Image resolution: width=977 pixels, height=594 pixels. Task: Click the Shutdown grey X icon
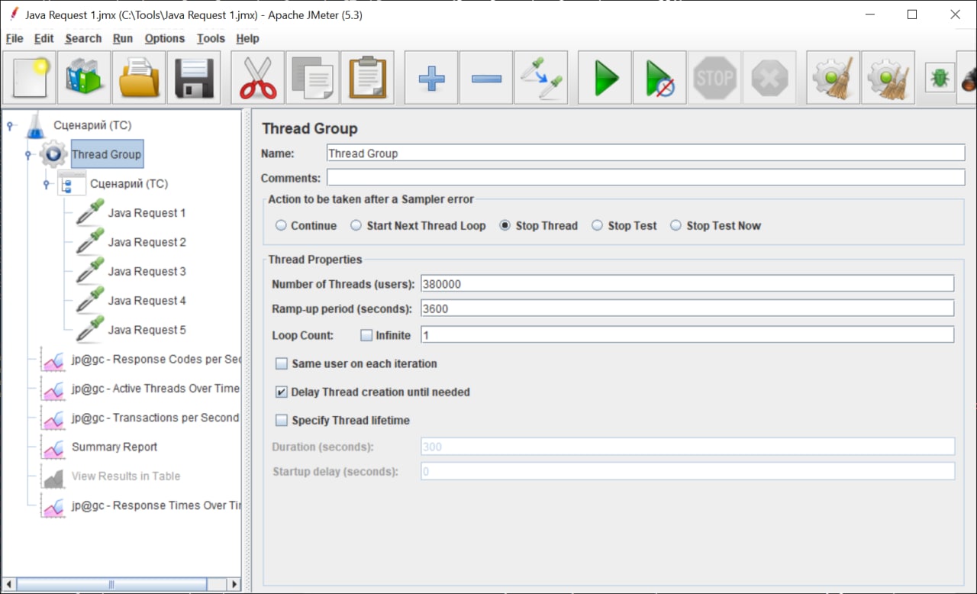[769, 77]
